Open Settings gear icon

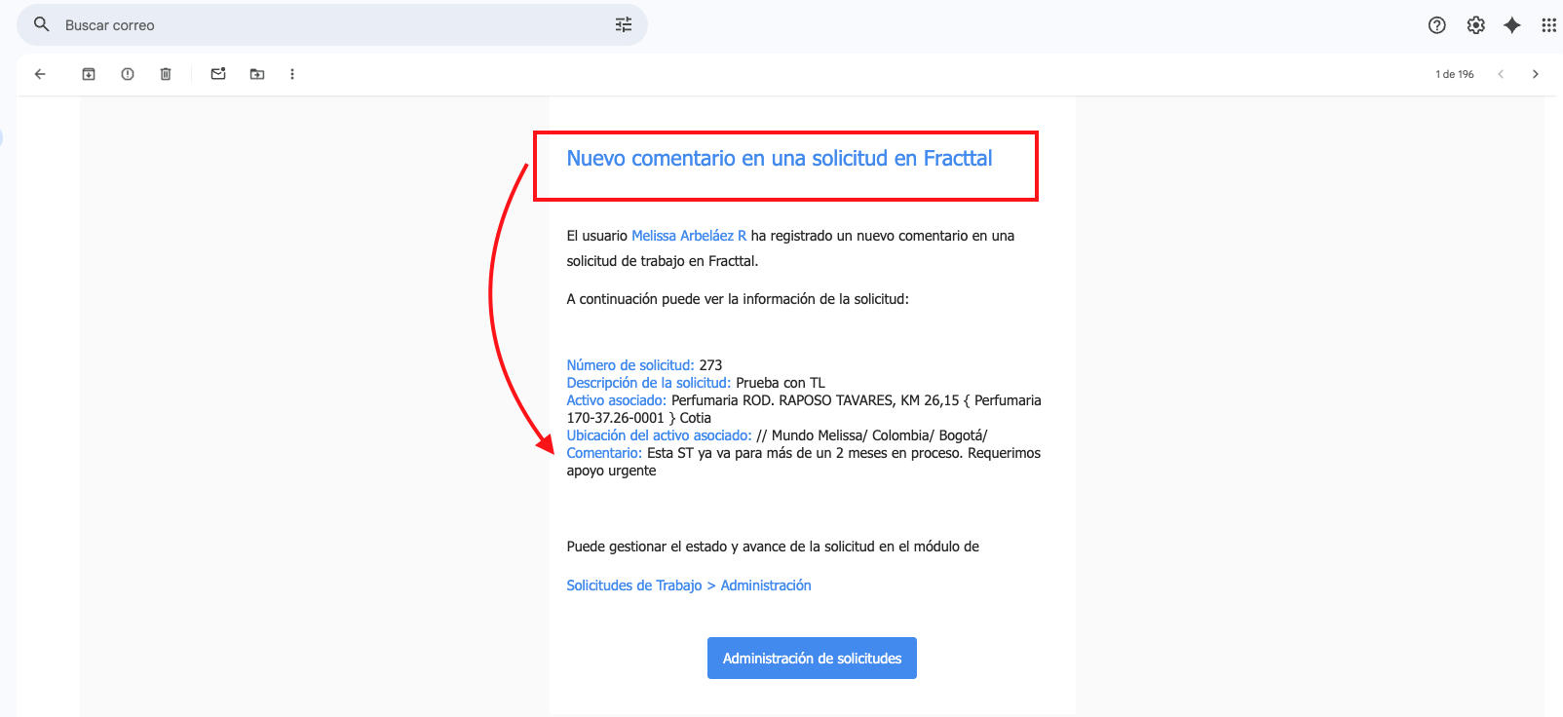(1476, 25)
